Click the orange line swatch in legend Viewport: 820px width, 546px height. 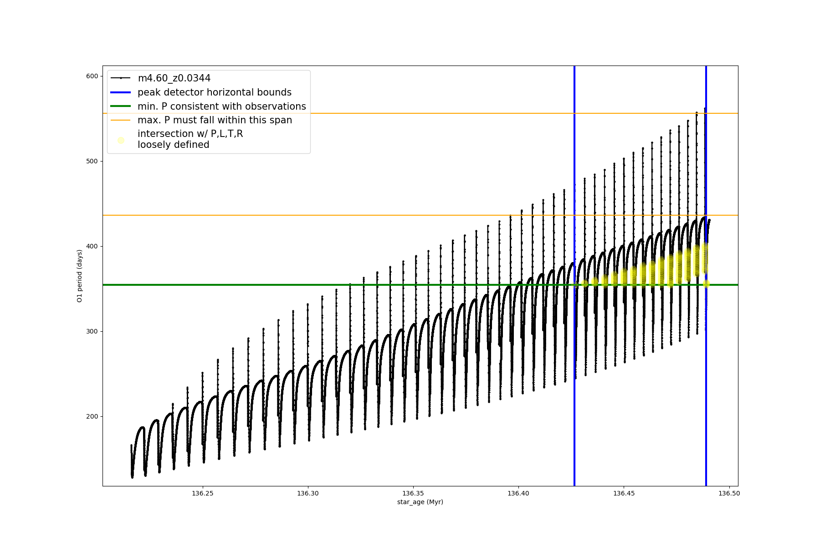[x=120, y=120]
